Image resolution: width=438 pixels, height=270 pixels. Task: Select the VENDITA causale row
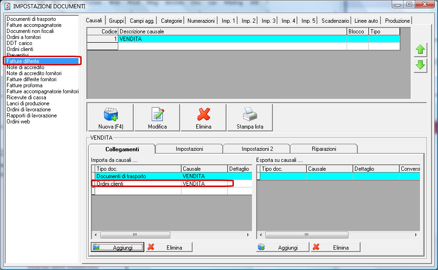(x=244, y=39)
